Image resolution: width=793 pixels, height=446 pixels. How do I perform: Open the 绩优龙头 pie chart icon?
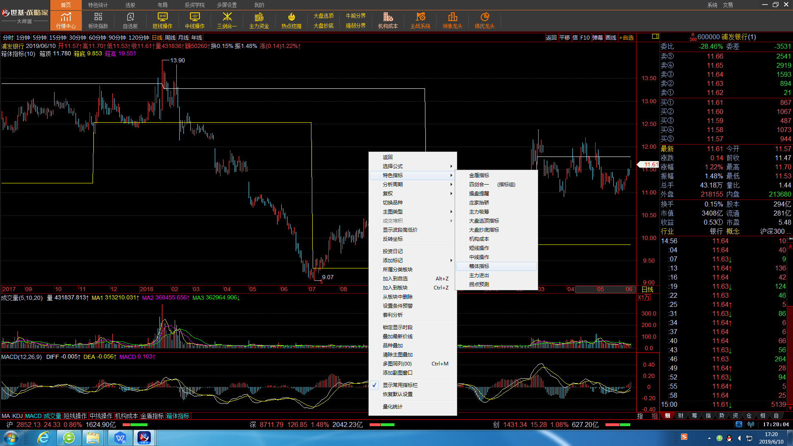pyautogui.click(x=484, y=20)
